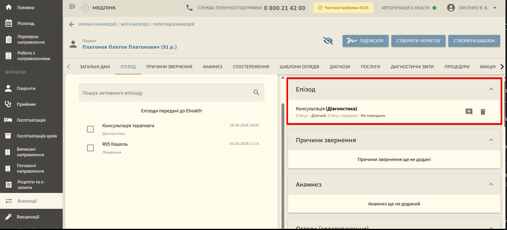Toggle the crossed-eye visibility icon
The image size is (507, 230).
tap(328, 41)
